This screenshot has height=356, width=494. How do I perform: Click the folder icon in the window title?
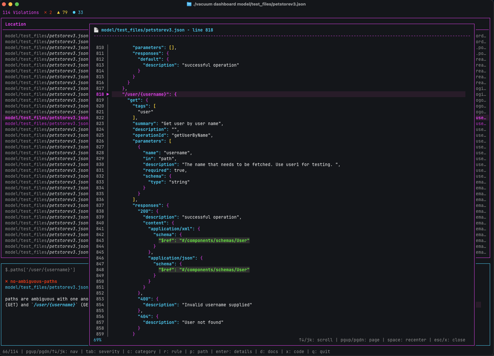[189, 4]
